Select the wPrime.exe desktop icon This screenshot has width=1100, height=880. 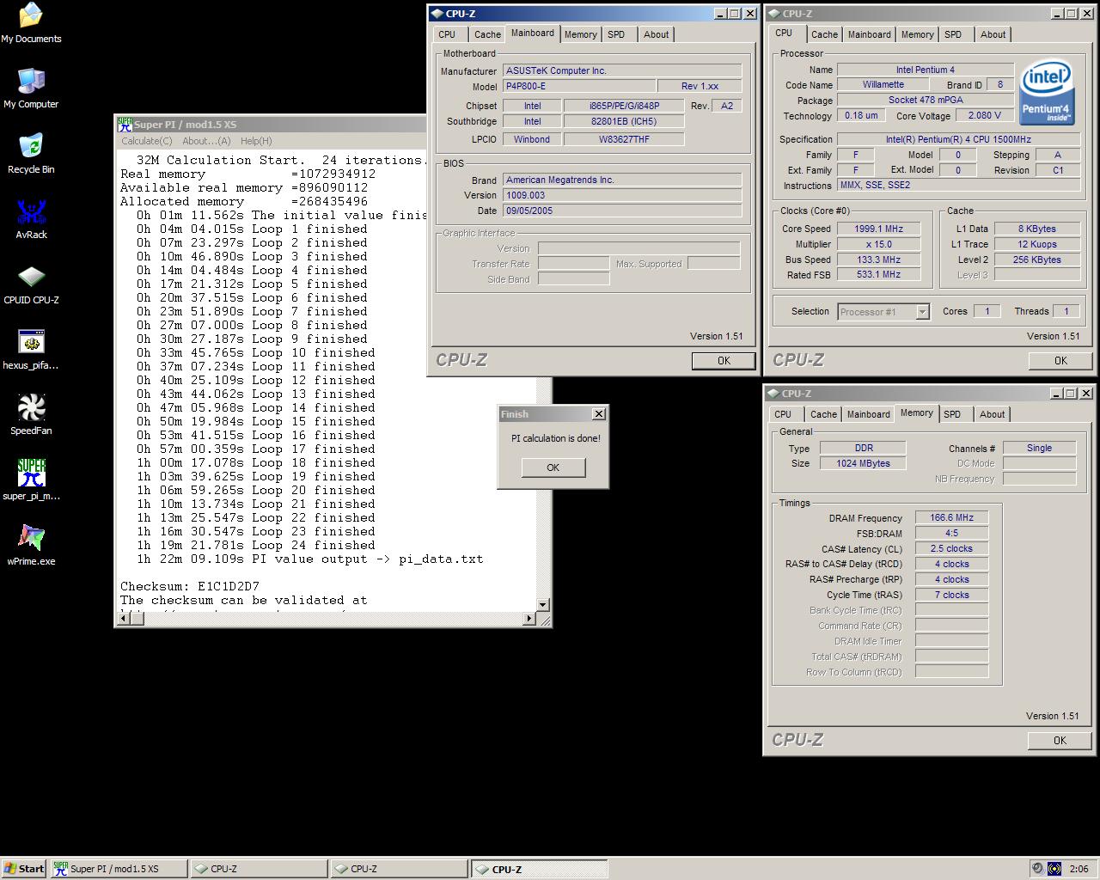click(31, 545)
